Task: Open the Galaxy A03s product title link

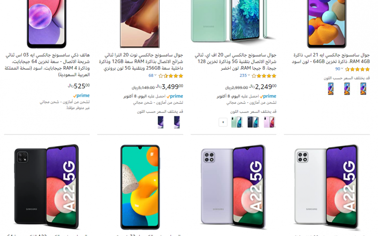Action: tap(47, 65)
